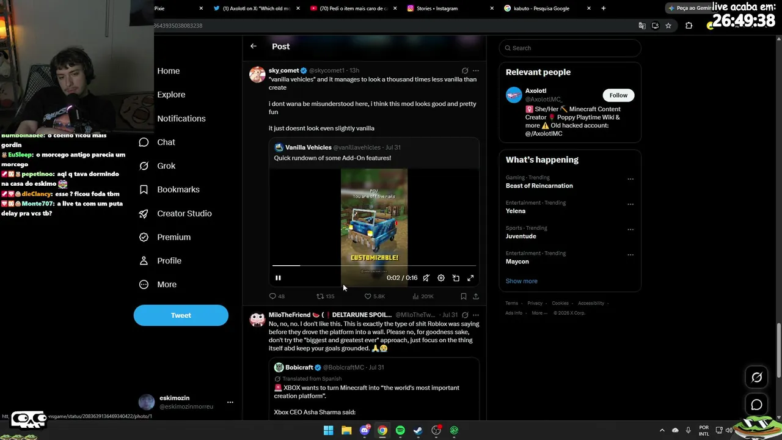Bookmark sky_comet's post
This screenshot has height=440, width=782.
[464, 296]
